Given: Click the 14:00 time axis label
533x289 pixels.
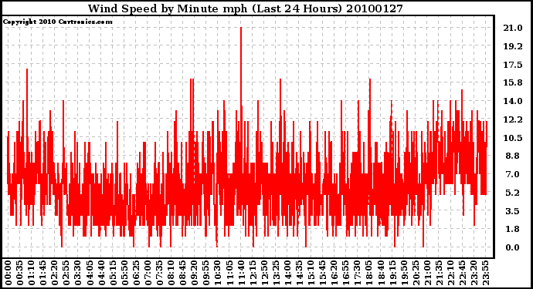Looking at the screenshot, I should [287, 274].
